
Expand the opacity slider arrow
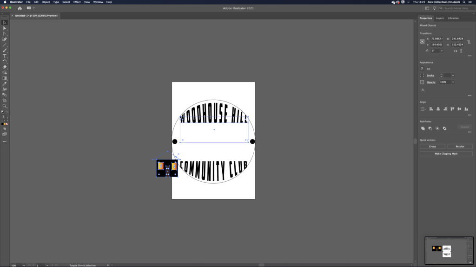click(x=453, y=82)
